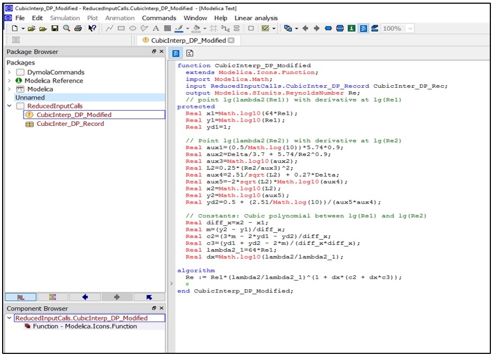Click the forward arrow under Package Browser

[117, 297]
